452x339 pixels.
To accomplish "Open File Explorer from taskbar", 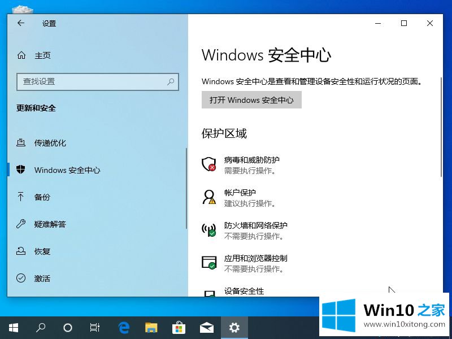I will 151,328.
